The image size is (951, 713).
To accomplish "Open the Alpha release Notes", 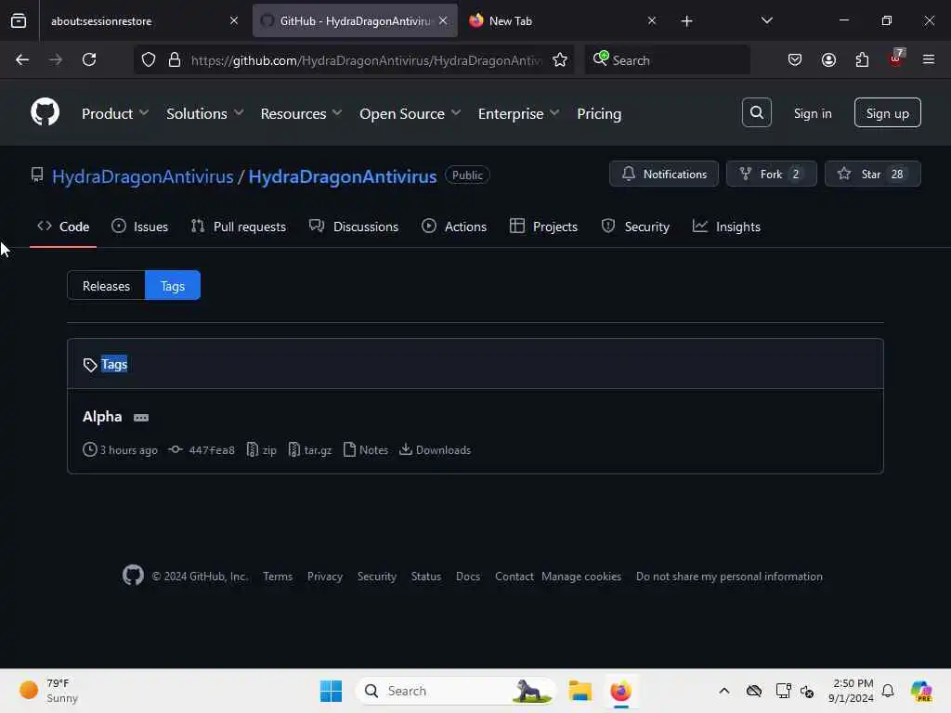I will [366, 450].
